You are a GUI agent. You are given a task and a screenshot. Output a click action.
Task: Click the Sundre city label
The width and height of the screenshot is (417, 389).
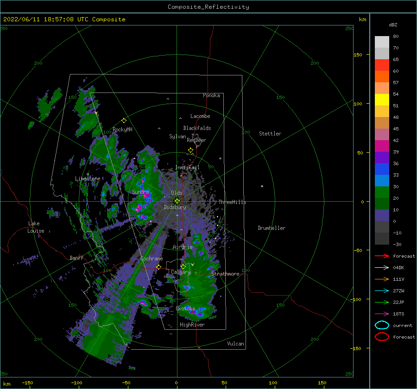tap(140, 191)
